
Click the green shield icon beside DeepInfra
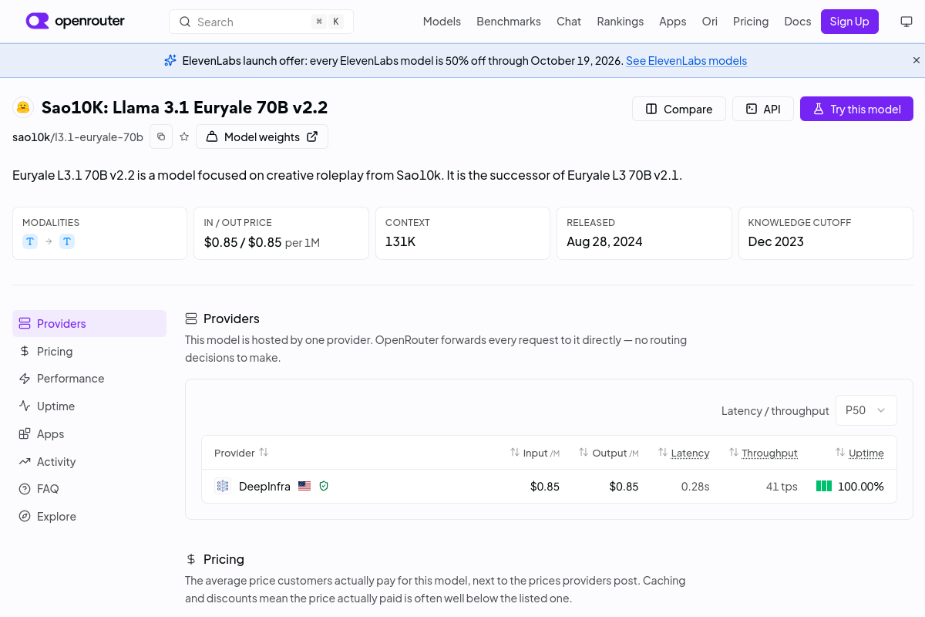click(x=324, y=486)
